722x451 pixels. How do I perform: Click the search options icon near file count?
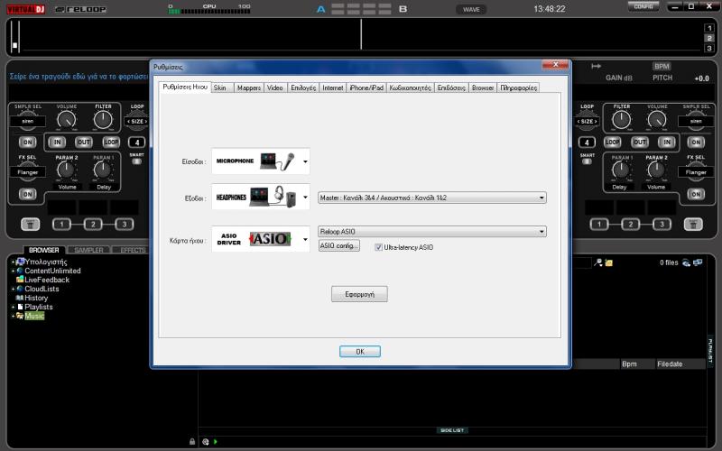point(598,262)
